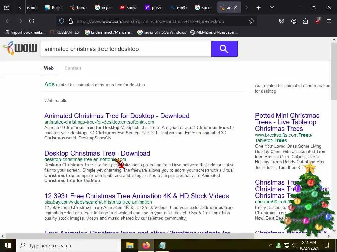
Task: Select the Content results tab
Action: (x=73, y=68)
